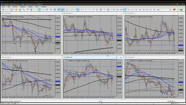Open the red notifications icon

click(x=174, y=10)
